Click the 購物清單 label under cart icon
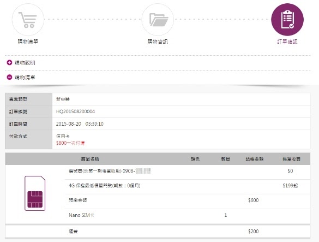319x242 pixels. pyautogui.click(x=28, y=42)
